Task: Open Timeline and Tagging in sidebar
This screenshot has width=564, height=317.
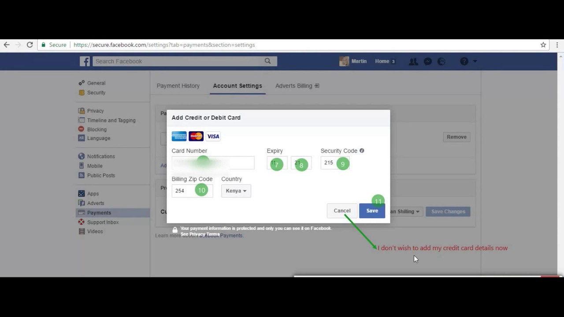Action: tap(111, 120)
